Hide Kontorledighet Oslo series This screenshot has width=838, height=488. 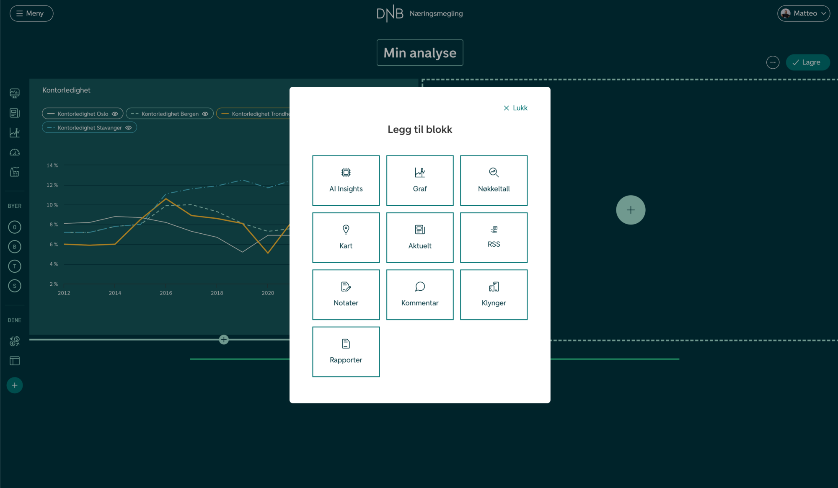[115, 114]
